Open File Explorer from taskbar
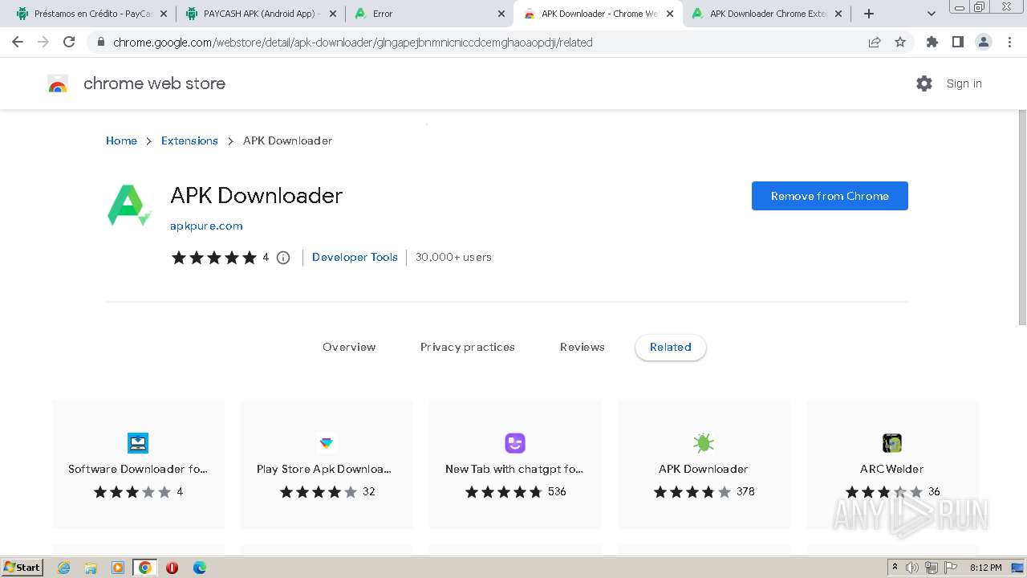 [x=91, y=568]
